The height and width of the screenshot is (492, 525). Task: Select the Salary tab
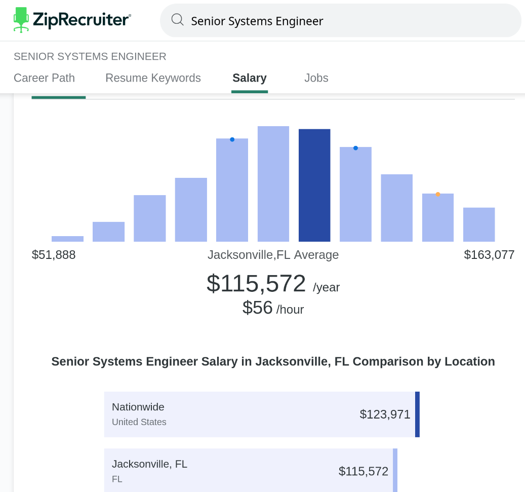(x=250, y=78)
